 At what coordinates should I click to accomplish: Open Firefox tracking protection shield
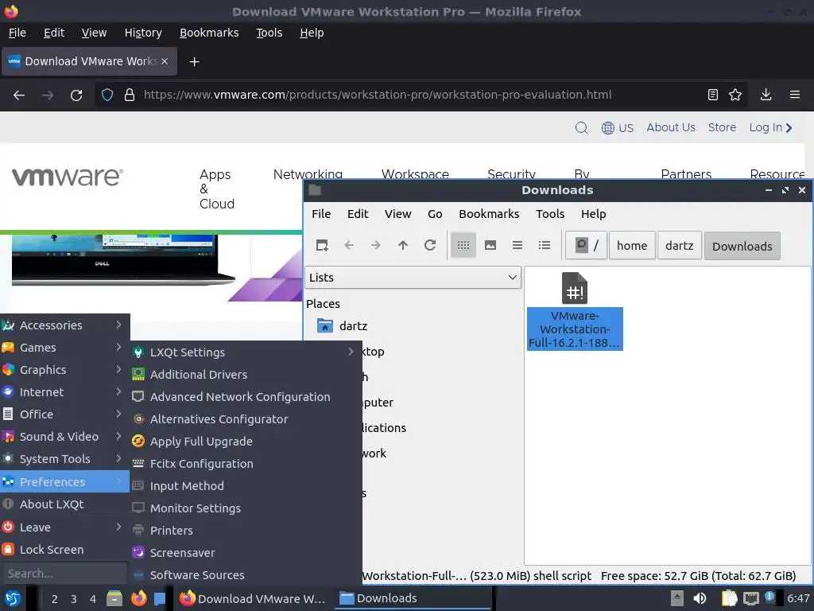click(x=107, y=95)
